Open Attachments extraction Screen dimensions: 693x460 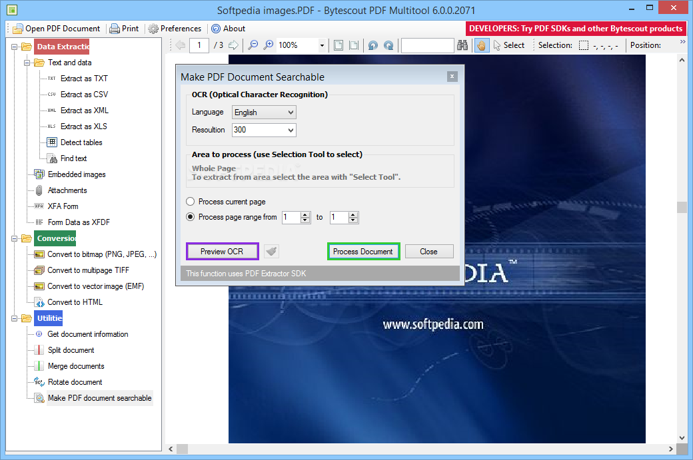tap(67, 190)
